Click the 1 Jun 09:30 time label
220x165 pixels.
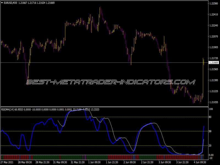94,162
